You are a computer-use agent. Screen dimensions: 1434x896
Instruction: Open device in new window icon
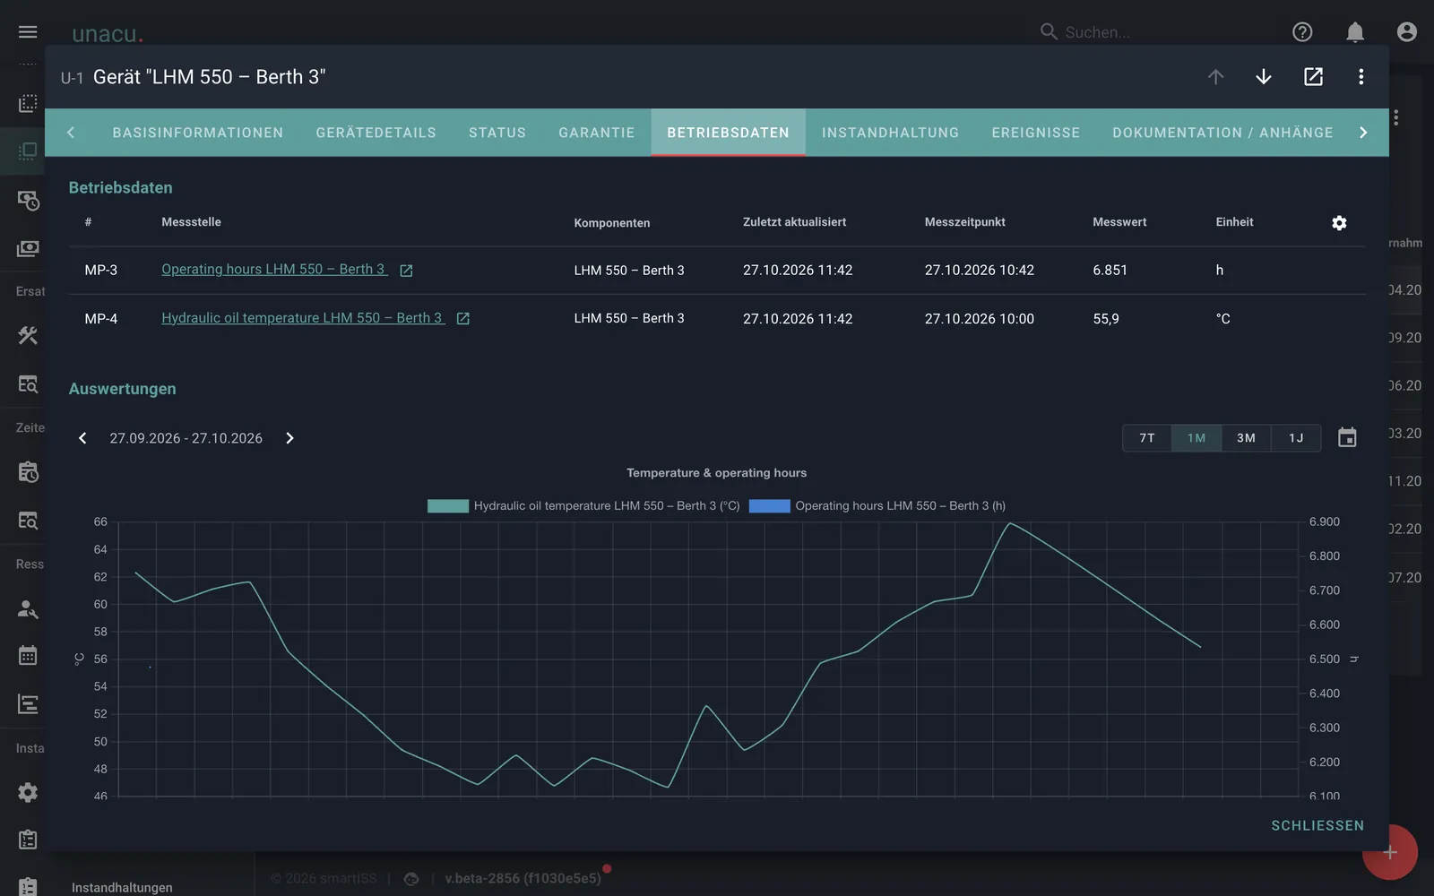coord(1313,77)
